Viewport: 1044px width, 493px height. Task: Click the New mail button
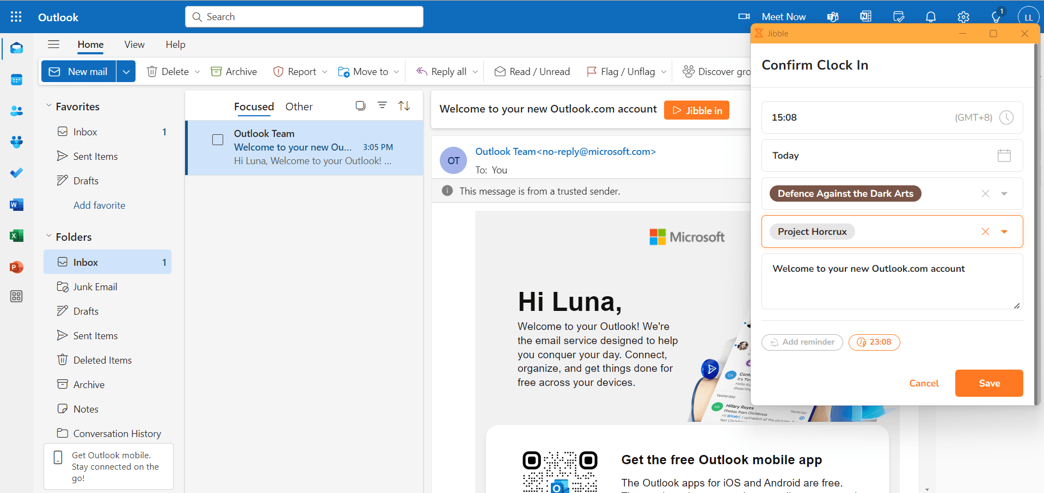pos(78,72)
